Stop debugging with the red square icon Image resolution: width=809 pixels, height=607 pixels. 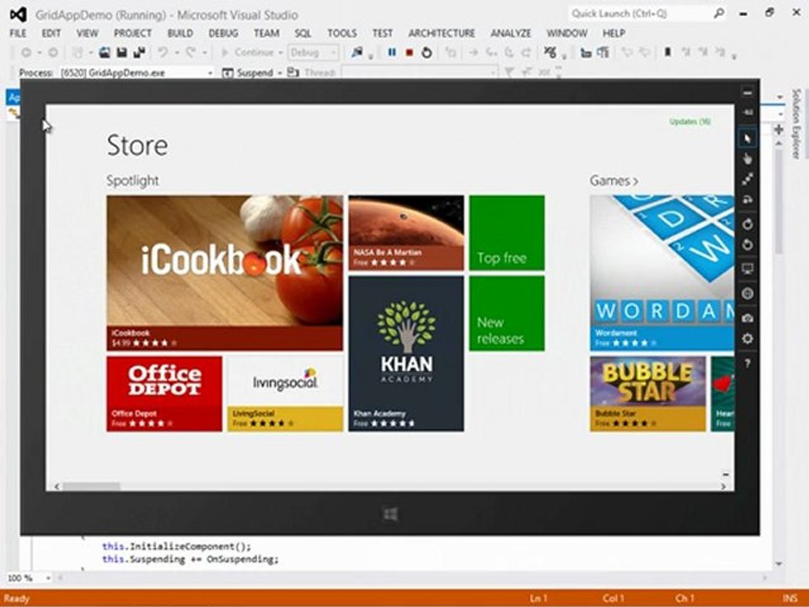(410, 52)
